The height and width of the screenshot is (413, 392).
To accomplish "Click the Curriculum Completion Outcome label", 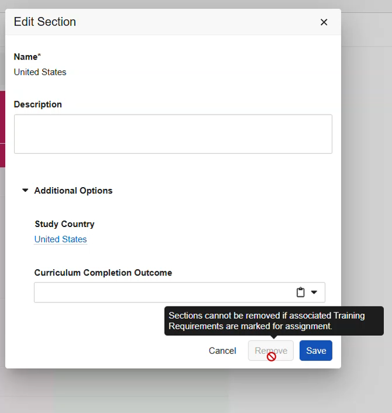I will tap(103, 273).
